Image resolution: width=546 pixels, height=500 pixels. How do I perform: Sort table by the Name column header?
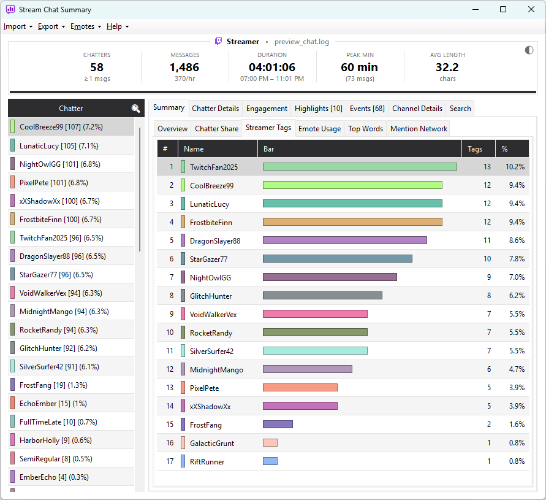[x=218, y=149]
